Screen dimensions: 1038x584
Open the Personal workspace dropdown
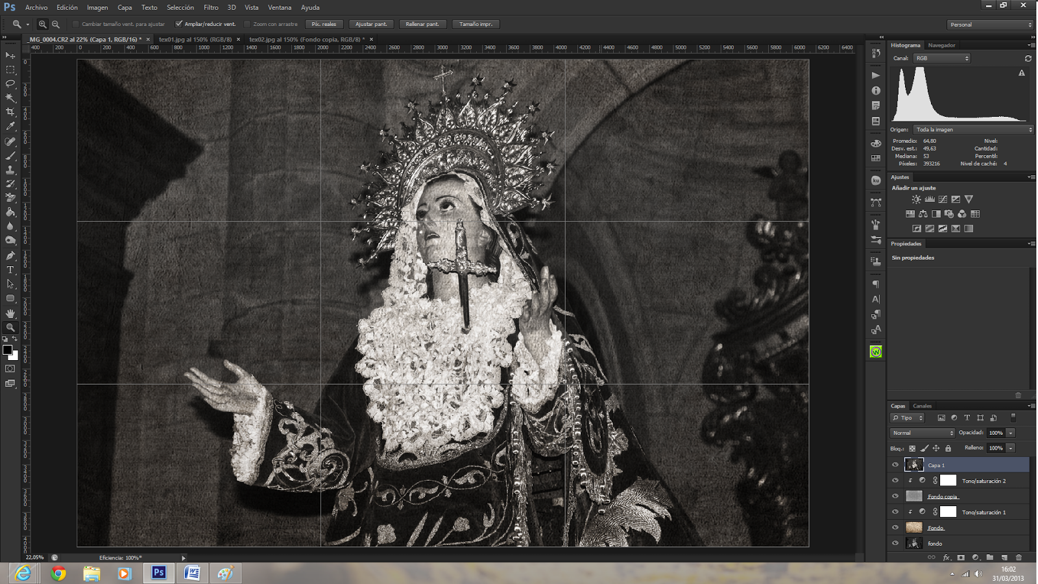990,25
